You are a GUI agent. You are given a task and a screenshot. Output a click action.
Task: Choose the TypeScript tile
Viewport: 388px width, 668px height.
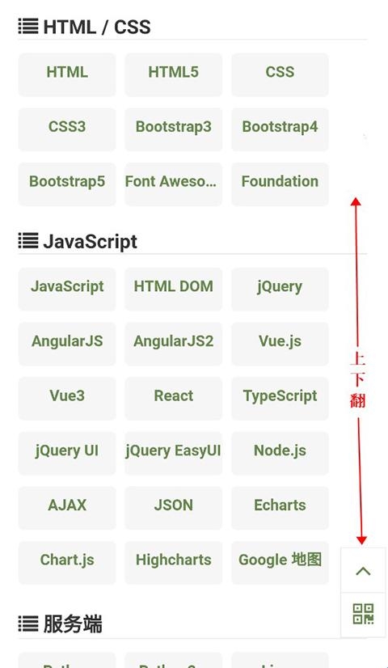(280, 398)
